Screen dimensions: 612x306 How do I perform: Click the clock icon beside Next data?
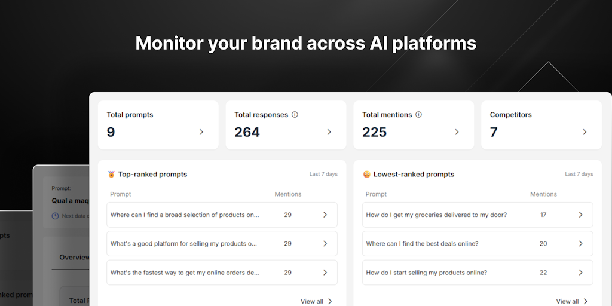[55, 216]
